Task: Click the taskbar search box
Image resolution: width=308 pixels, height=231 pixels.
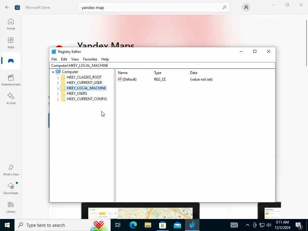Action: tap(63, 225)
